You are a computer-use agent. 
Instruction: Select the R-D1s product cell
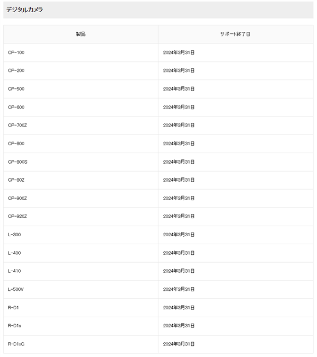coord(15,326)
